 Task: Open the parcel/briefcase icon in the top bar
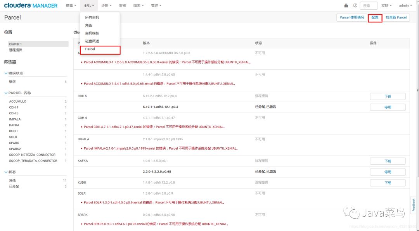tap(346, 5)
